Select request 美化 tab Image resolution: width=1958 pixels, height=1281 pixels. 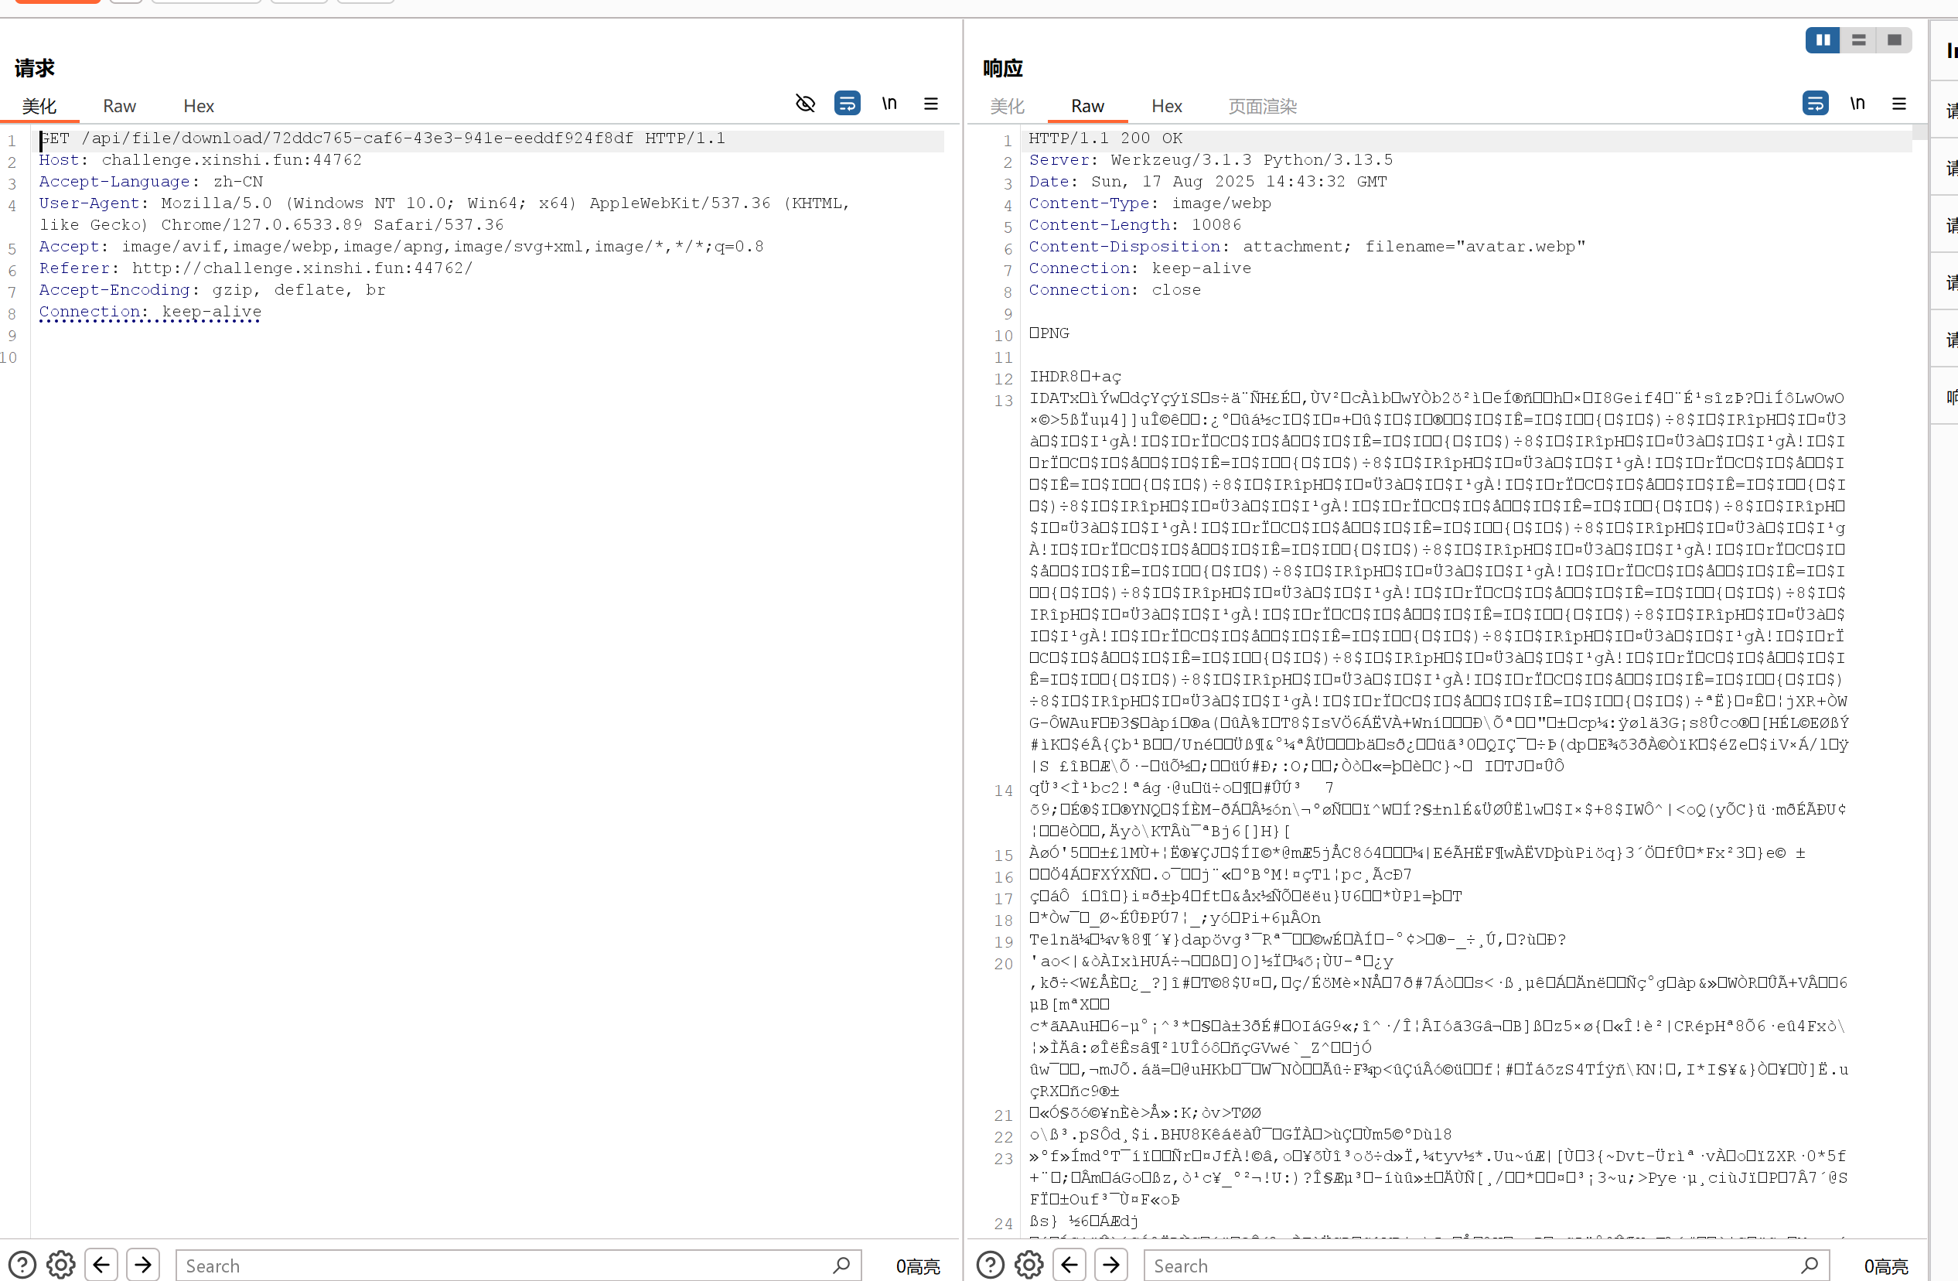pyautogui.click(x=39, y=106)
